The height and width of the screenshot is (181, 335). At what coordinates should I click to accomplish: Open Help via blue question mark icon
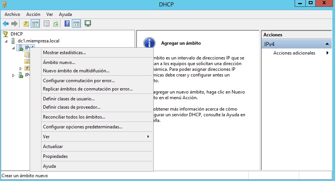67,24
